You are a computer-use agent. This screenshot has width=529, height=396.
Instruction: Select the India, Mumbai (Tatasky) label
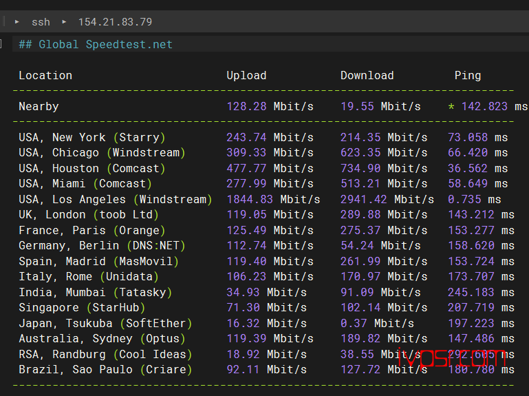pos(96,292)
